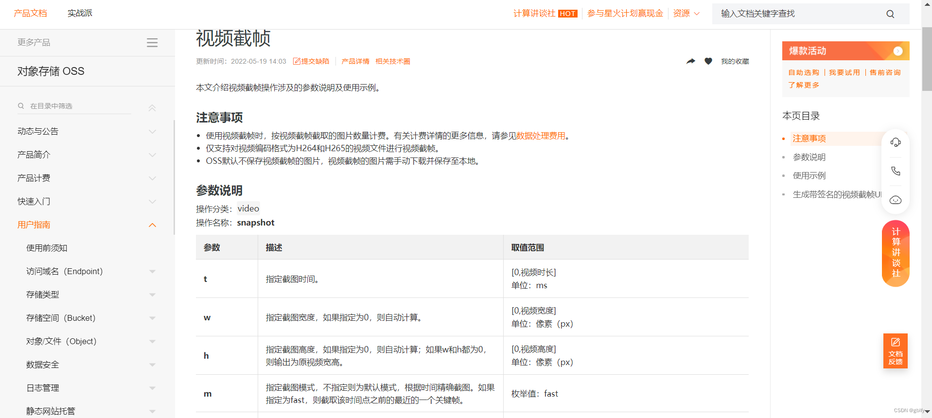
Task: Open 相关技术圈 link
Action: 393,61
